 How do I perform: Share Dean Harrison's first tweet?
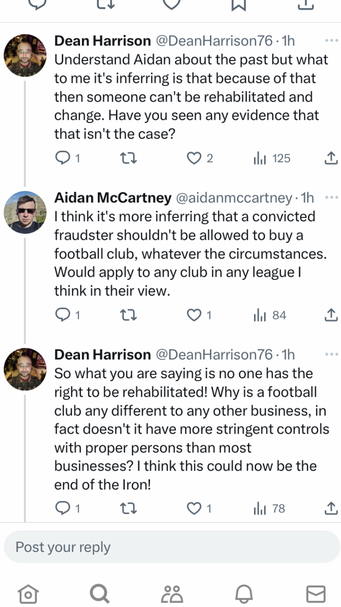click(x=331, y=158)
